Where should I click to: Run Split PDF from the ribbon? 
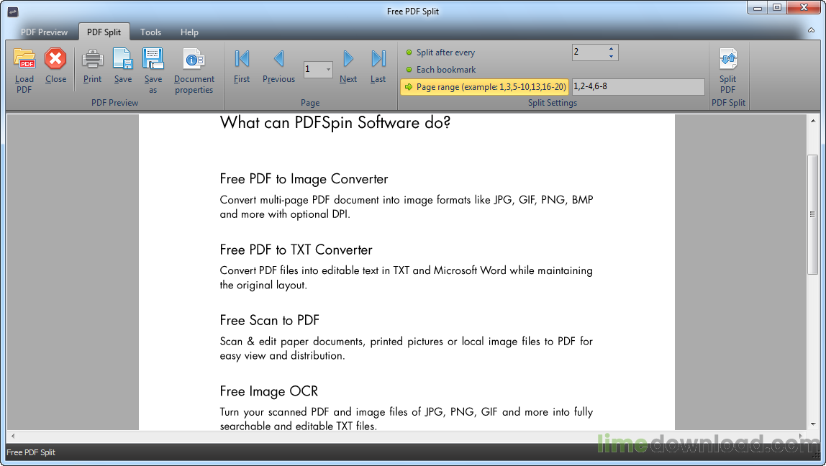click(x=727, y=60)
